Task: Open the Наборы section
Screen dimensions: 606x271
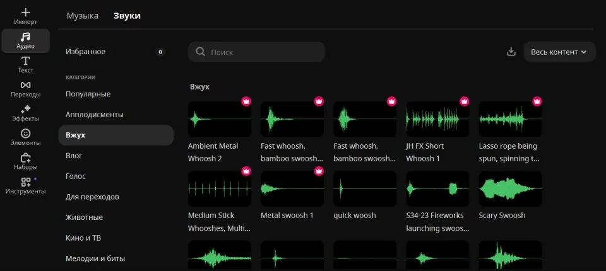Action: [25, 161]
